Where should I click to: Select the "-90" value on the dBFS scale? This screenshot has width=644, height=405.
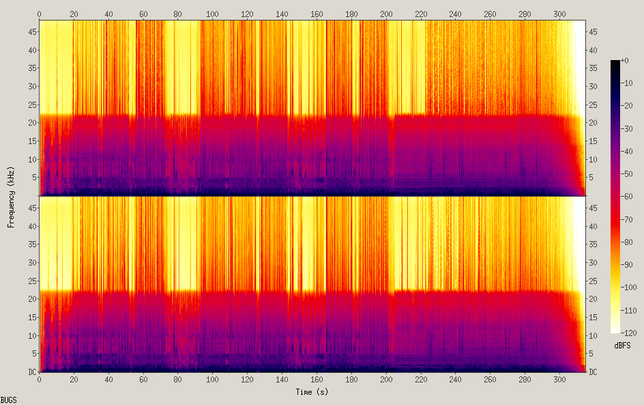tap(626, 265)
